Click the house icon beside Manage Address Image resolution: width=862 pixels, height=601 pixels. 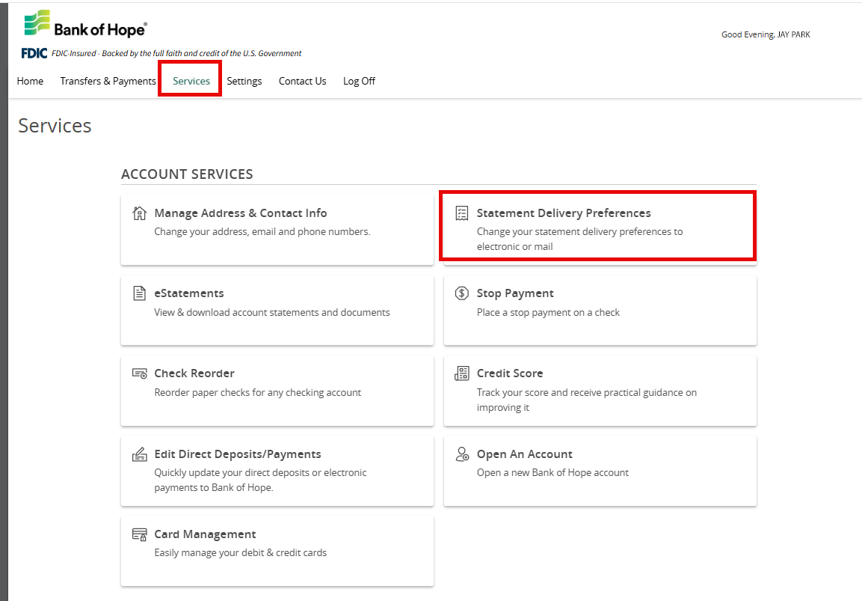click(140, 213)
